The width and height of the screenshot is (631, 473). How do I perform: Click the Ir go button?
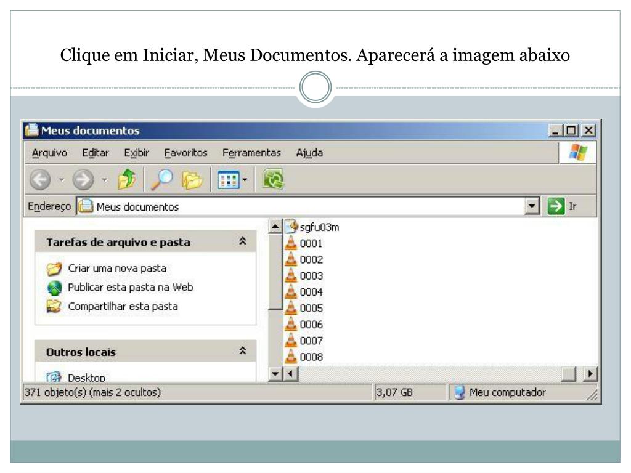point(563,206)
